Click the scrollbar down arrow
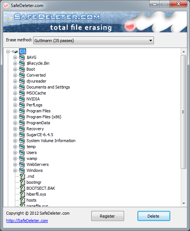 pos(184,203)
